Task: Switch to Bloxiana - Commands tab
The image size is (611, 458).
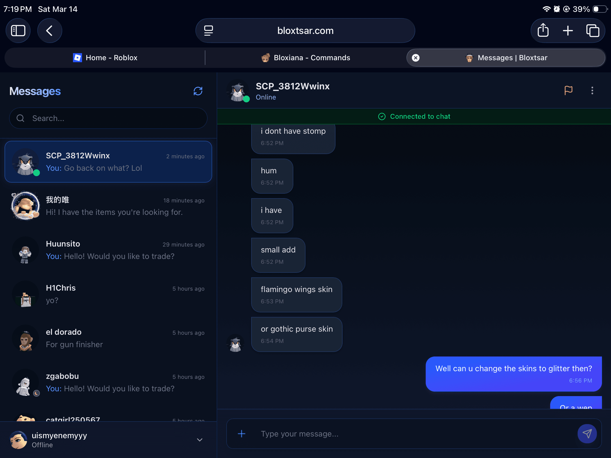Action: (x=306, y=58)
